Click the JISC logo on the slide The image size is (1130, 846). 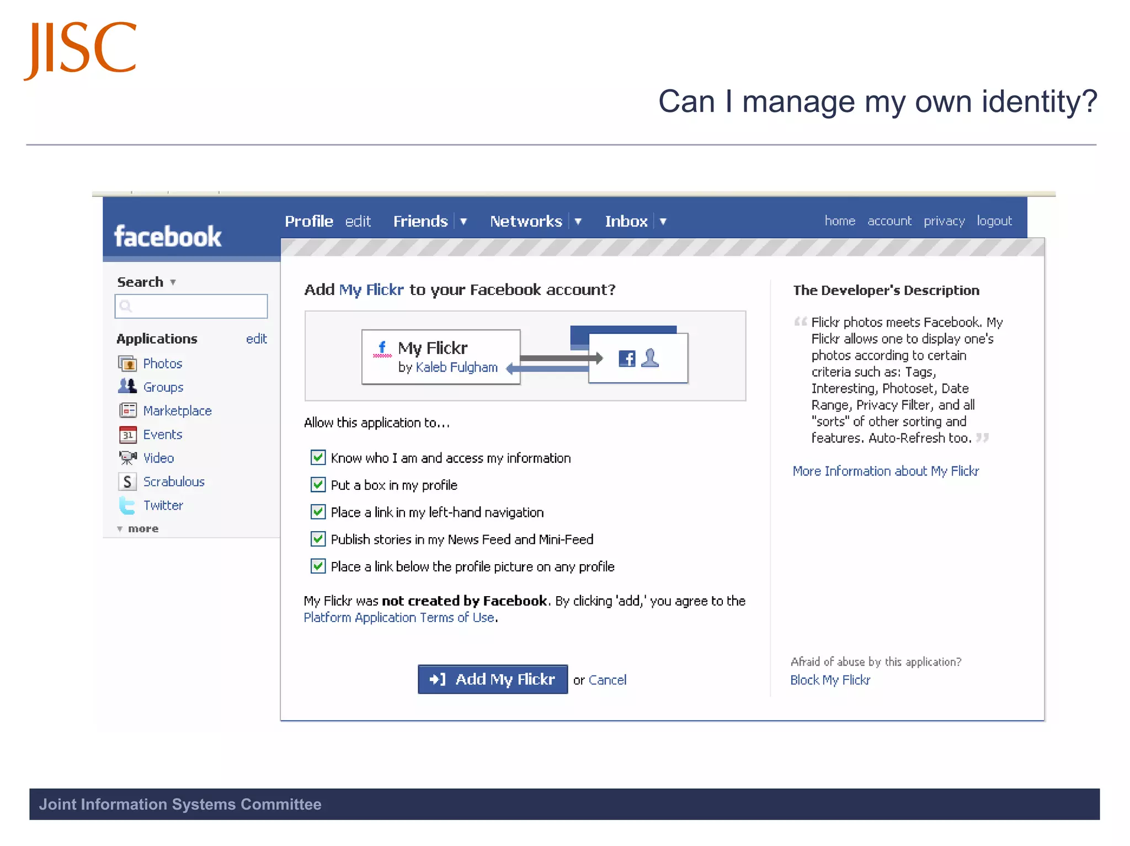click(x=81, y=51)
